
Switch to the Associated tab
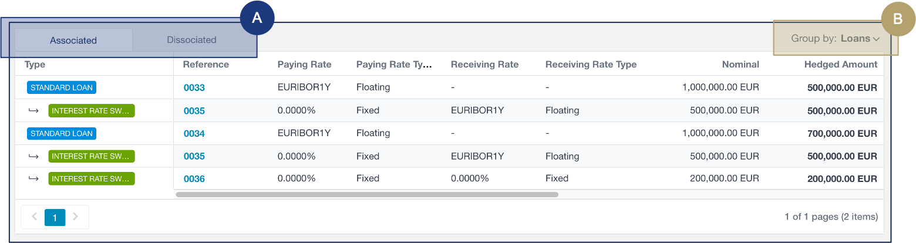pyautogui.click(x=73, y=41)
